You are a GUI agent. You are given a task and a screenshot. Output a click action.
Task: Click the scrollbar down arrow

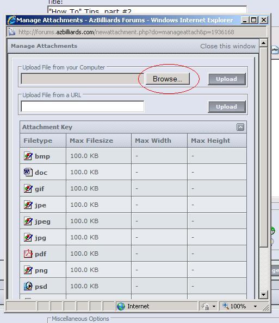pyautogui.click(x=263, y=295)
